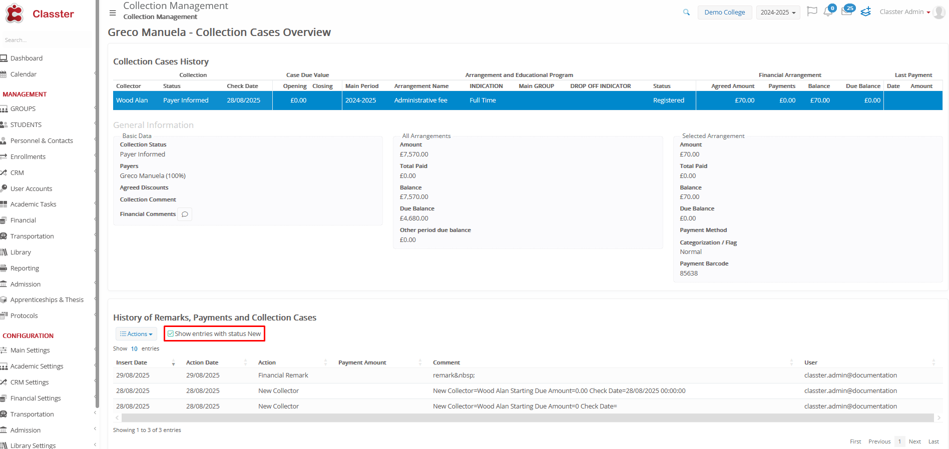
Task: Click the user avatar icon
Action: tap(939, 12)
